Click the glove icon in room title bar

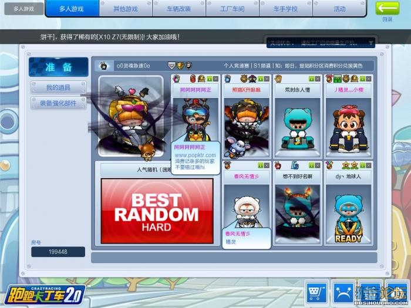click(x=104, y=66)
